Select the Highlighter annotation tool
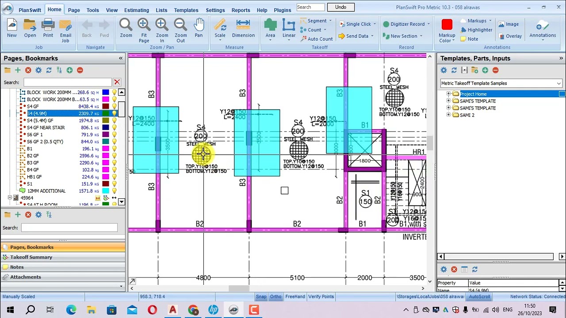The width and height of the screenshot is (566, 318). click(x=476, y=30)
